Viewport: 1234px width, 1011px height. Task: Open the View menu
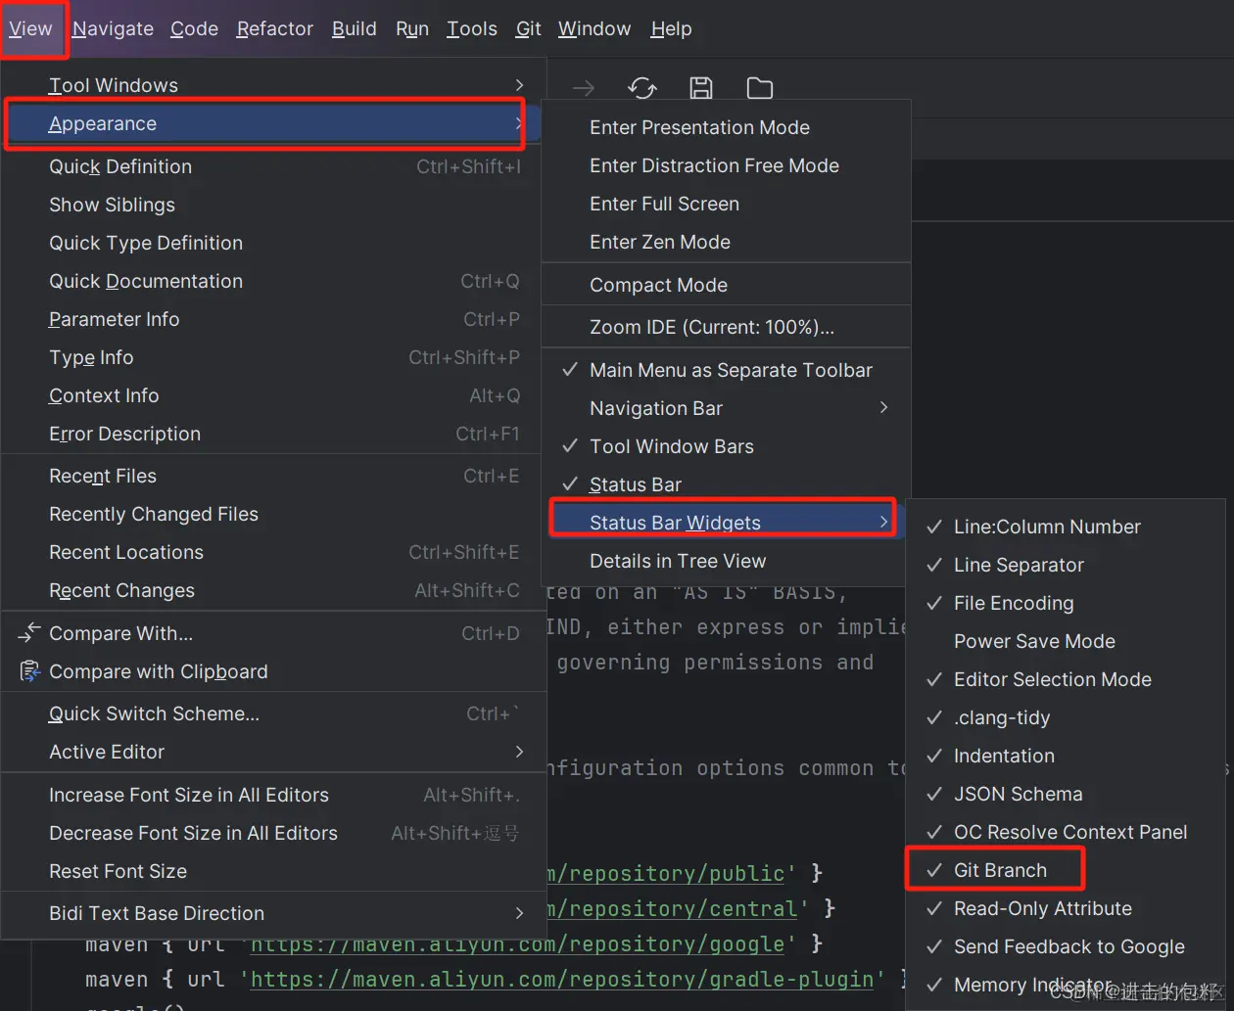pos(30,28)
